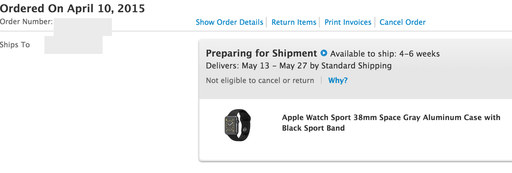Viewport: 512px width, 173px height.
Task: Click the redacted order number box
Action: point(82,27)
